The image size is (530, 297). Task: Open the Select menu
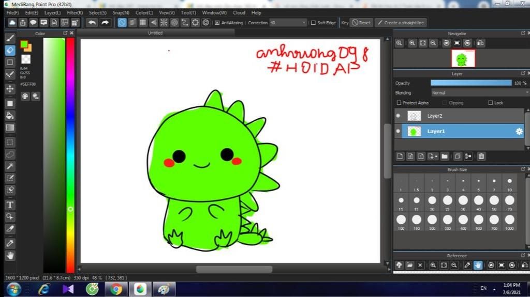98,12
